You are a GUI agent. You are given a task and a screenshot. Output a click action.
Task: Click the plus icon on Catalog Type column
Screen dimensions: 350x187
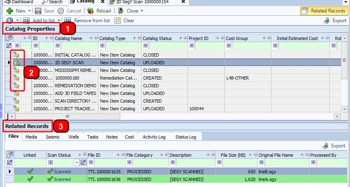[x=134, y=38]
